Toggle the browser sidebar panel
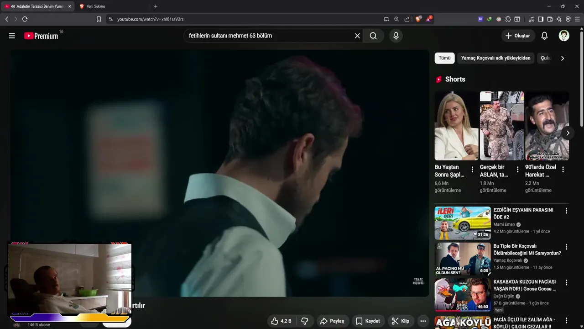Image resolution: width=584 pixels, height=329 pixels. [x=541, y=19]
